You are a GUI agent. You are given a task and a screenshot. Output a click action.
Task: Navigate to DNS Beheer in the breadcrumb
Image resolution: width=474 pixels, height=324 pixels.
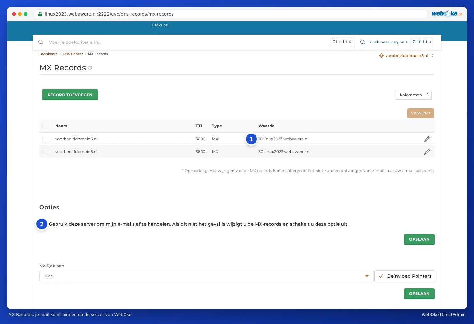click(73, 54)
